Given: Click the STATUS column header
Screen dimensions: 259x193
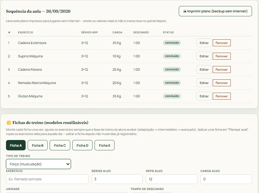Looking at the screenshot, I should [168, 32].
